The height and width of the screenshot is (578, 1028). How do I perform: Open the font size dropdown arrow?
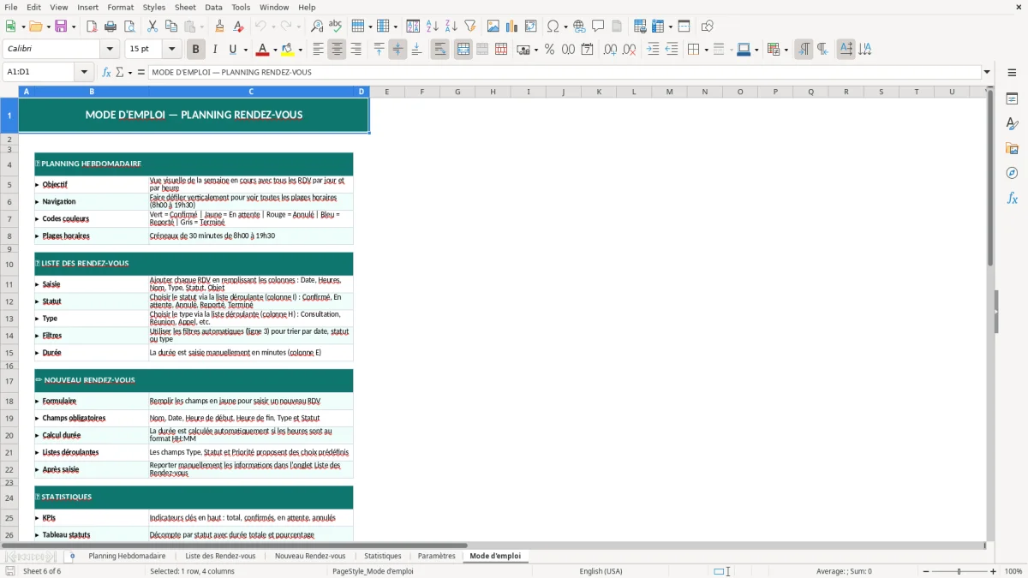click(171, 50)
